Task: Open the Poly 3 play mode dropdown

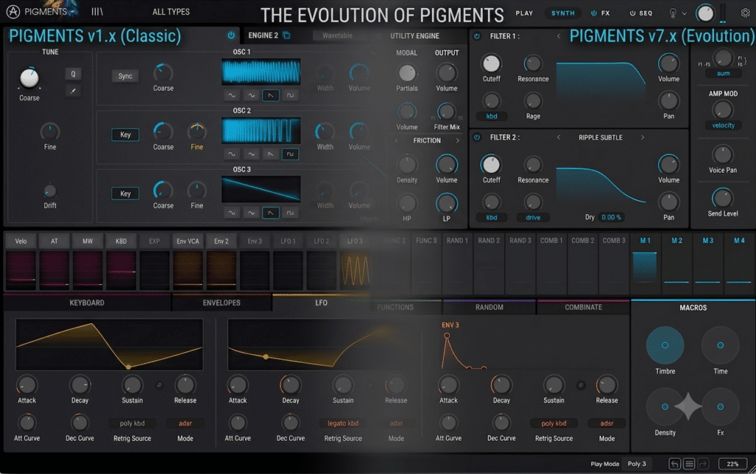Action: [636, 464]
